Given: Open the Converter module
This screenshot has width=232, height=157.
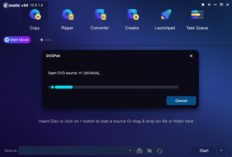Looking at the screenshot, I should (x=100, y=20).
